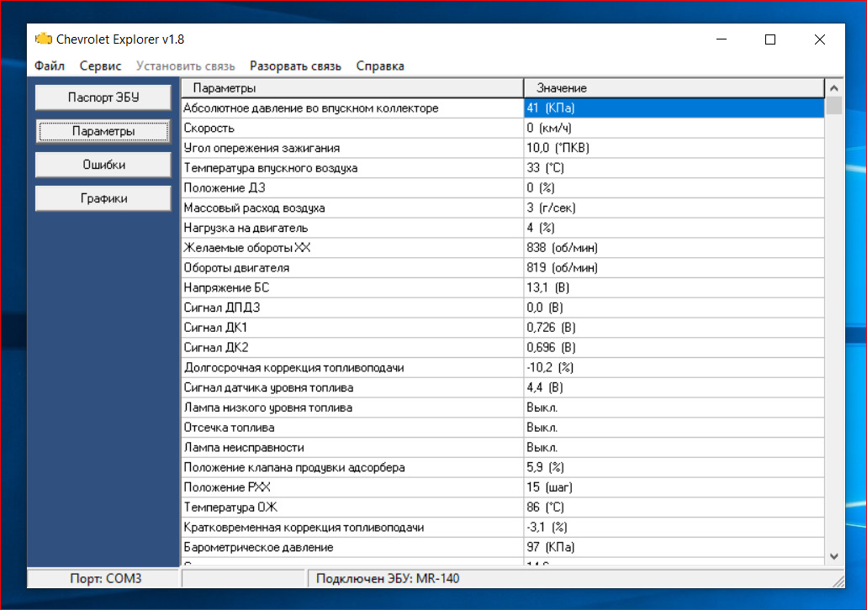
Task: Select the Температура ОЖ row
Action: coord(503,507)
